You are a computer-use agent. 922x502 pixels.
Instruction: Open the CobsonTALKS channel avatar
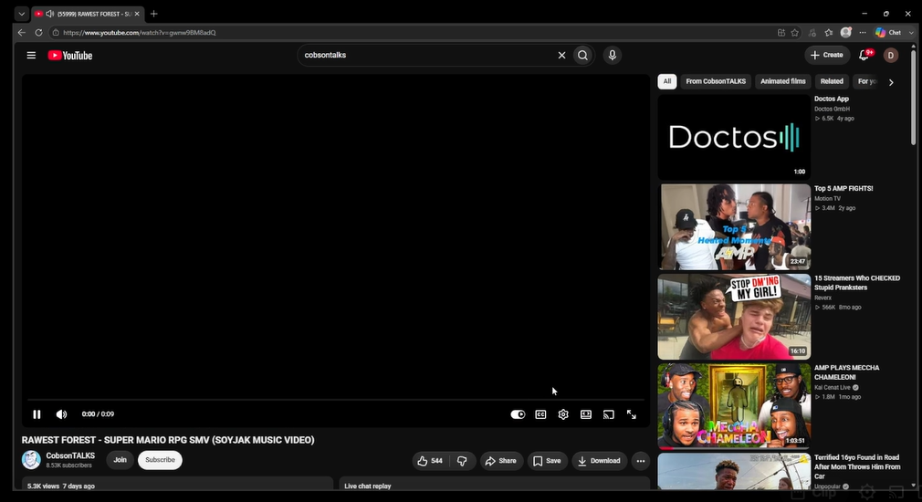pyautogui.click(x=31, y=460)
